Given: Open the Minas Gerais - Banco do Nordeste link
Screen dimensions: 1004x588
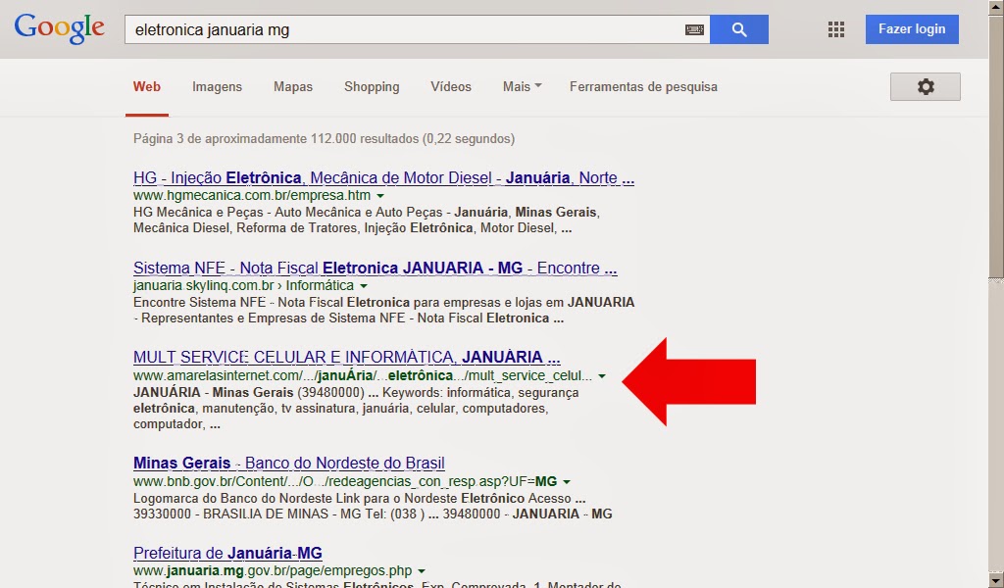Looking at the screenshot, I should pos(289,463).
